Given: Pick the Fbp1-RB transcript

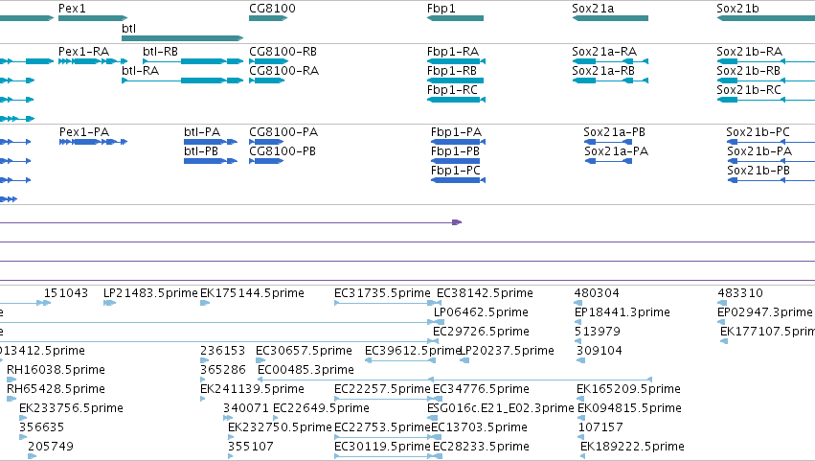Looking at the screenshot, I should coord(452,71).
